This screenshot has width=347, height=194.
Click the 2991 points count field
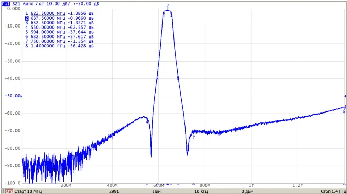[114, 191]
